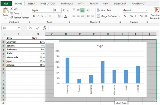
Task: Click the Increase Decimal icon
Action: (x=142, y=16)
